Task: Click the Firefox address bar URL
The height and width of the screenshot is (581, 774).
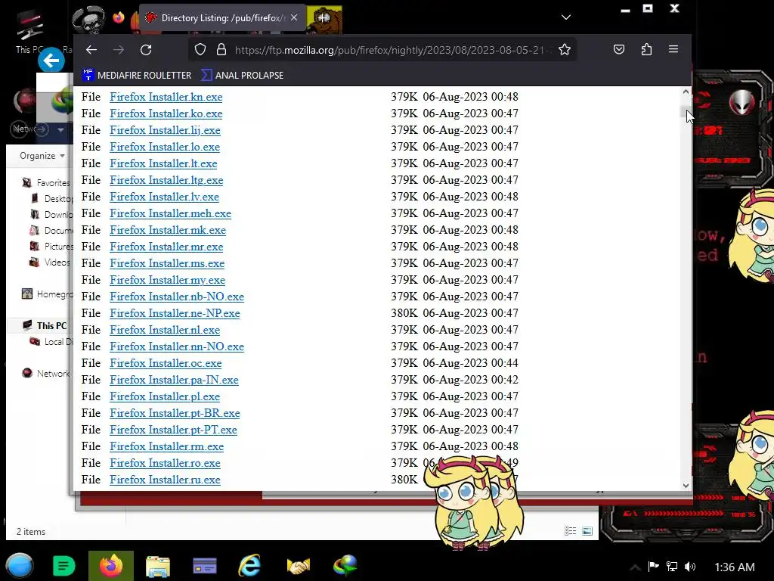Action: [393, 50]
